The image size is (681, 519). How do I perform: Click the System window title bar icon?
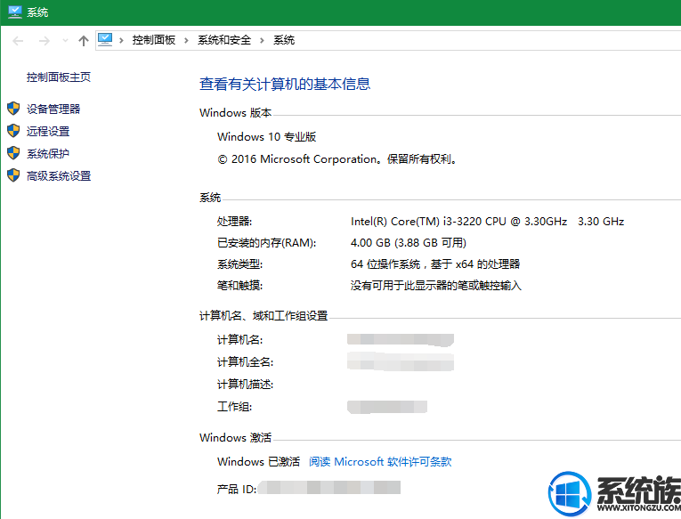tap(15, 12)
